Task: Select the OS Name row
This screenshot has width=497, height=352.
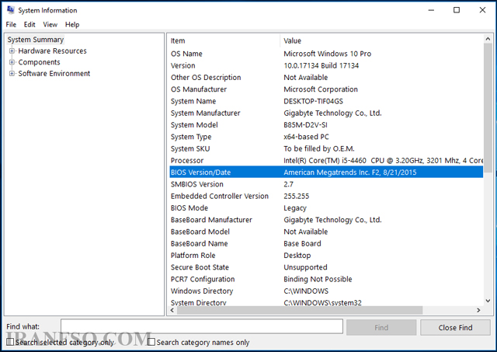Action: 326,54
